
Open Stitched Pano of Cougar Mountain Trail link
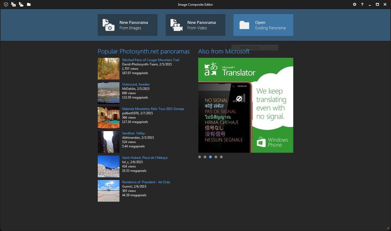150,60
